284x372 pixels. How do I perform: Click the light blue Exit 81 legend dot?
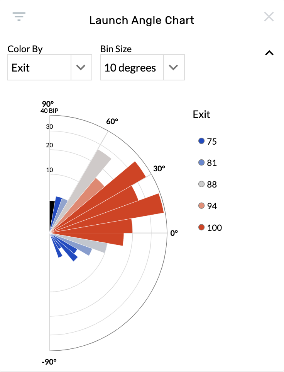tap(201, 162)
